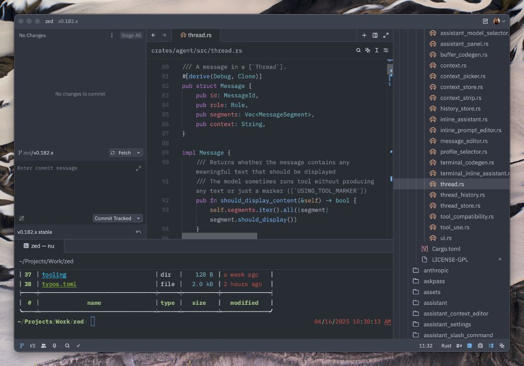Open the dropdown next to Fetch

[138, 153]
